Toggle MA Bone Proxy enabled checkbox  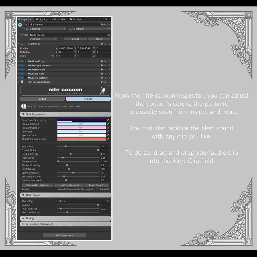click(26, 61)
